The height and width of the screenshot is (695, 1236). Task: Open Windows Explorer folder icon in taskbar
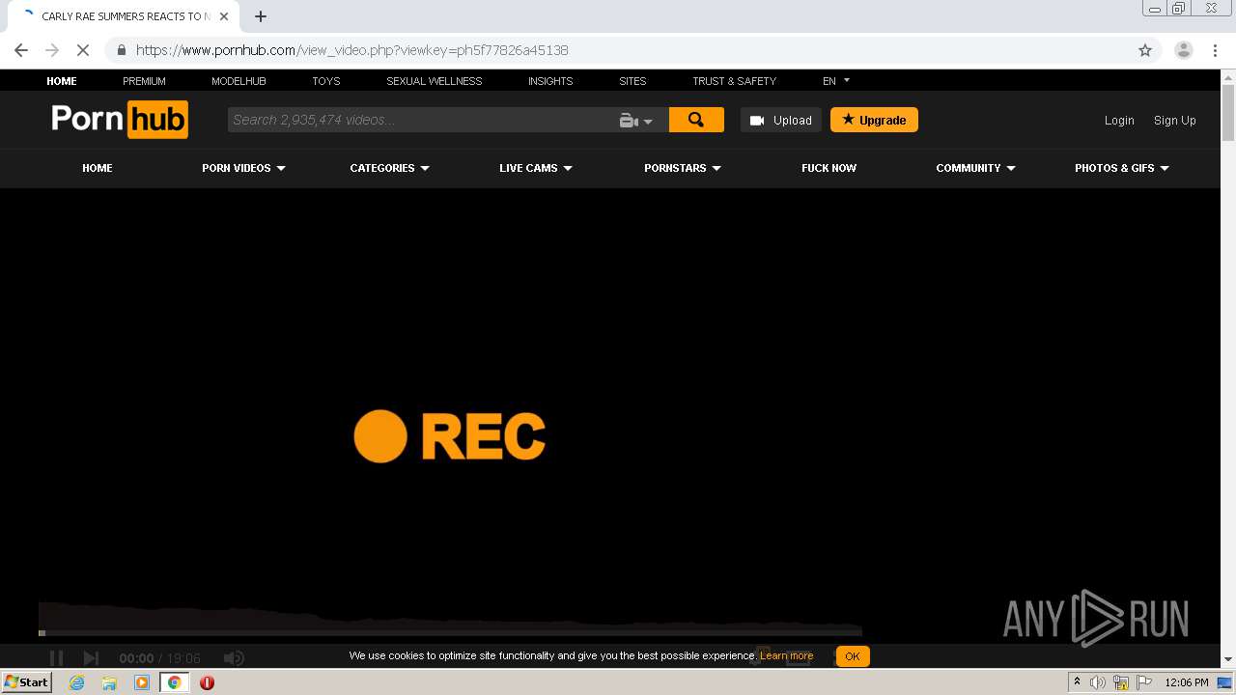tap(109, 682)
